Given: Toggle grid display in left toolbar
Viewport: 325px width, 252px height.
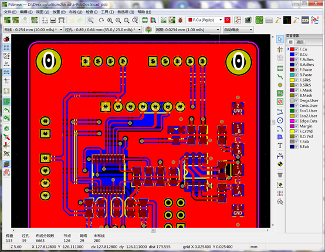Looking at the screenshot, I should [6, 48].
